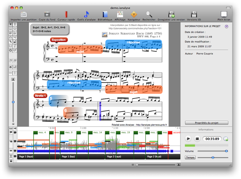
Task: Click the send backward layer icon
Action: (x=15, y=61)
